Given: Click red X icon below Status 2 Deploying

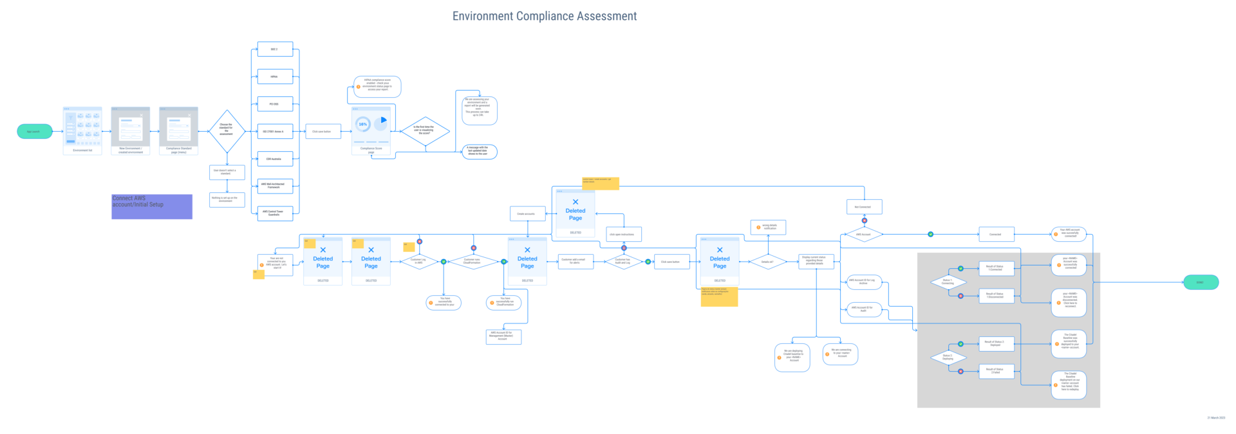Looking at the screenshot, I should point(960,371).
